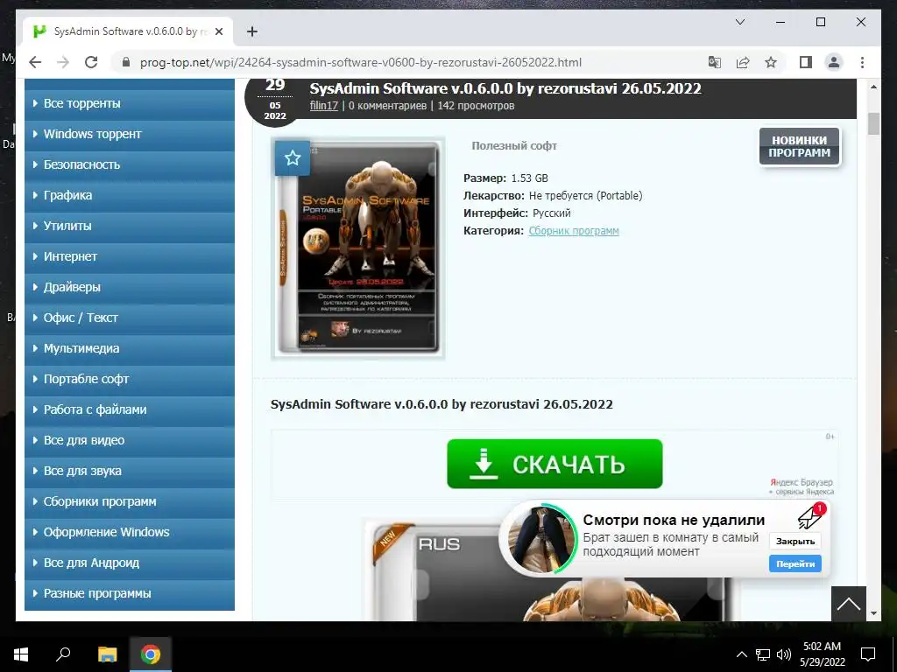Open Оформление Windows category
Viewport: 897px width, 672px height.
(x=130, y=532)
